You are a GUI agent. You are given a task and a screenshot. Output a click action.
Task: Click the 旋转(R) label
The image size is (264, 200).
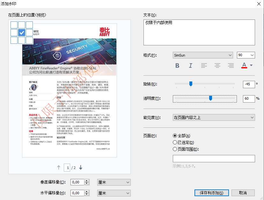coord(150,84)
